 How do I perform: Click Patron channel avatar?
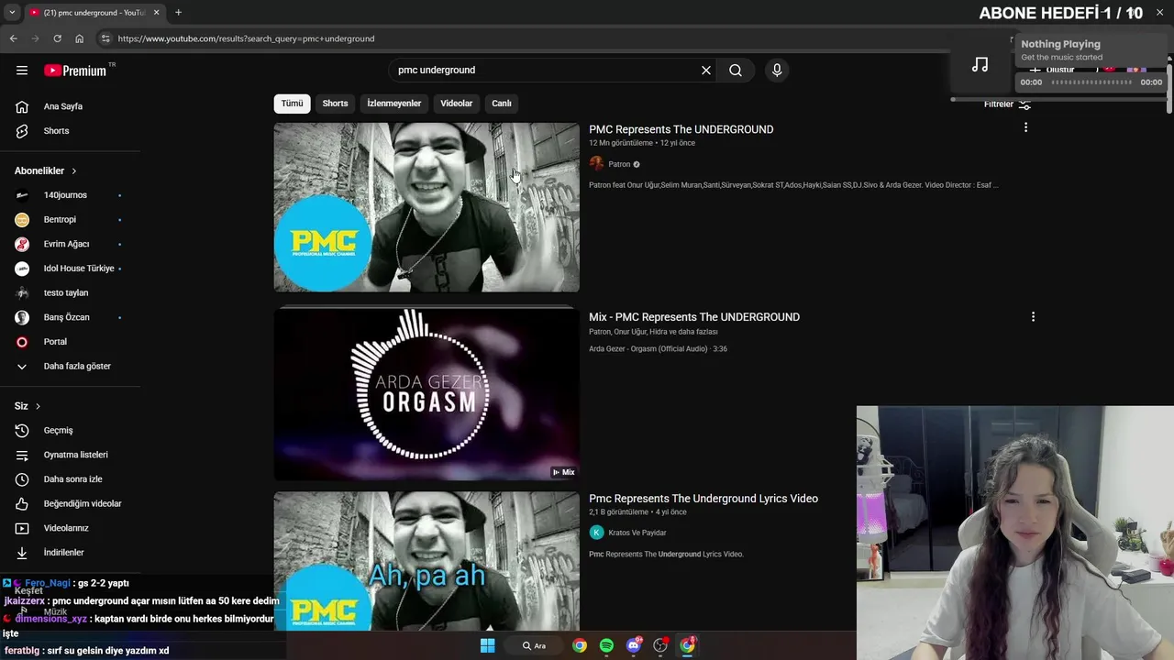coord(596,164)
